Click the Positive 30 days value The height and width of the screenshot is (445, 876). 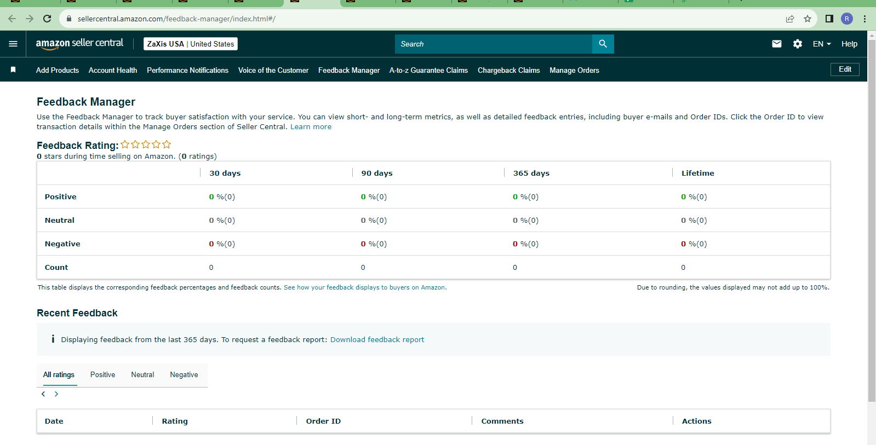[x=222, y=197]
